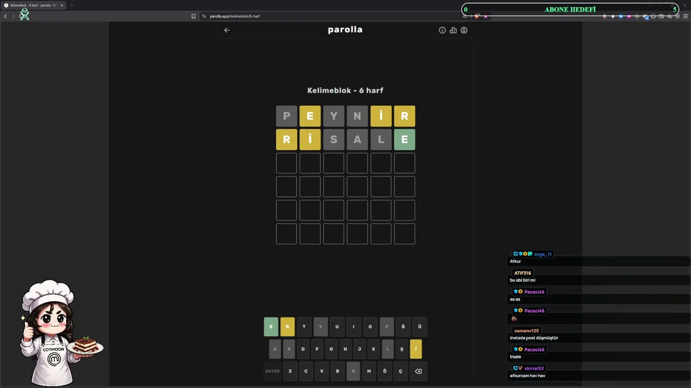Image resolution: width=691 pixels, height=388 pixels.
Task: Tap the K key on the keyboard
Action: tap(374, 349)
